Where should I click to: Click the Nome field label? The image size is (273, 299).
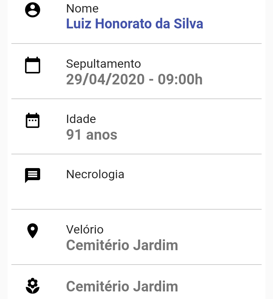tap(82, 9)
